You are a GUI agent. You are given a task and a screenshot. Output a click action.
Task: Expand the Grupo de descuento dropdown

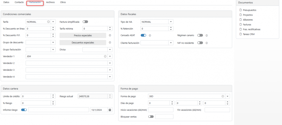pyautogui.click(x=53, y=42)
